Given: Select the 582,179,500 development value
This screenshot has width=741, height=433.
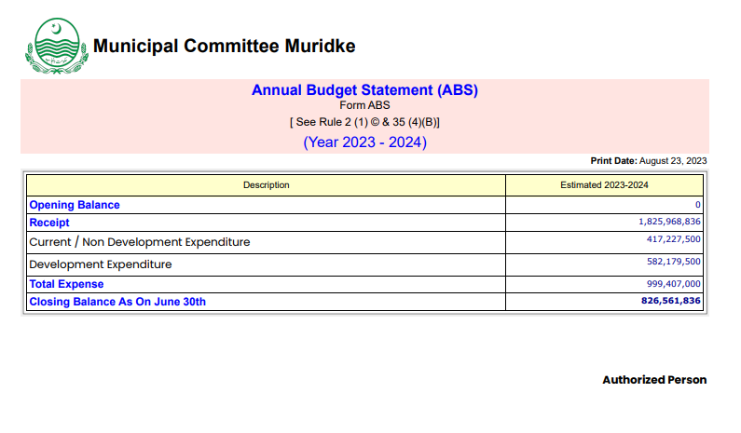Looking at the screenshot, I should tap(673, 262).
